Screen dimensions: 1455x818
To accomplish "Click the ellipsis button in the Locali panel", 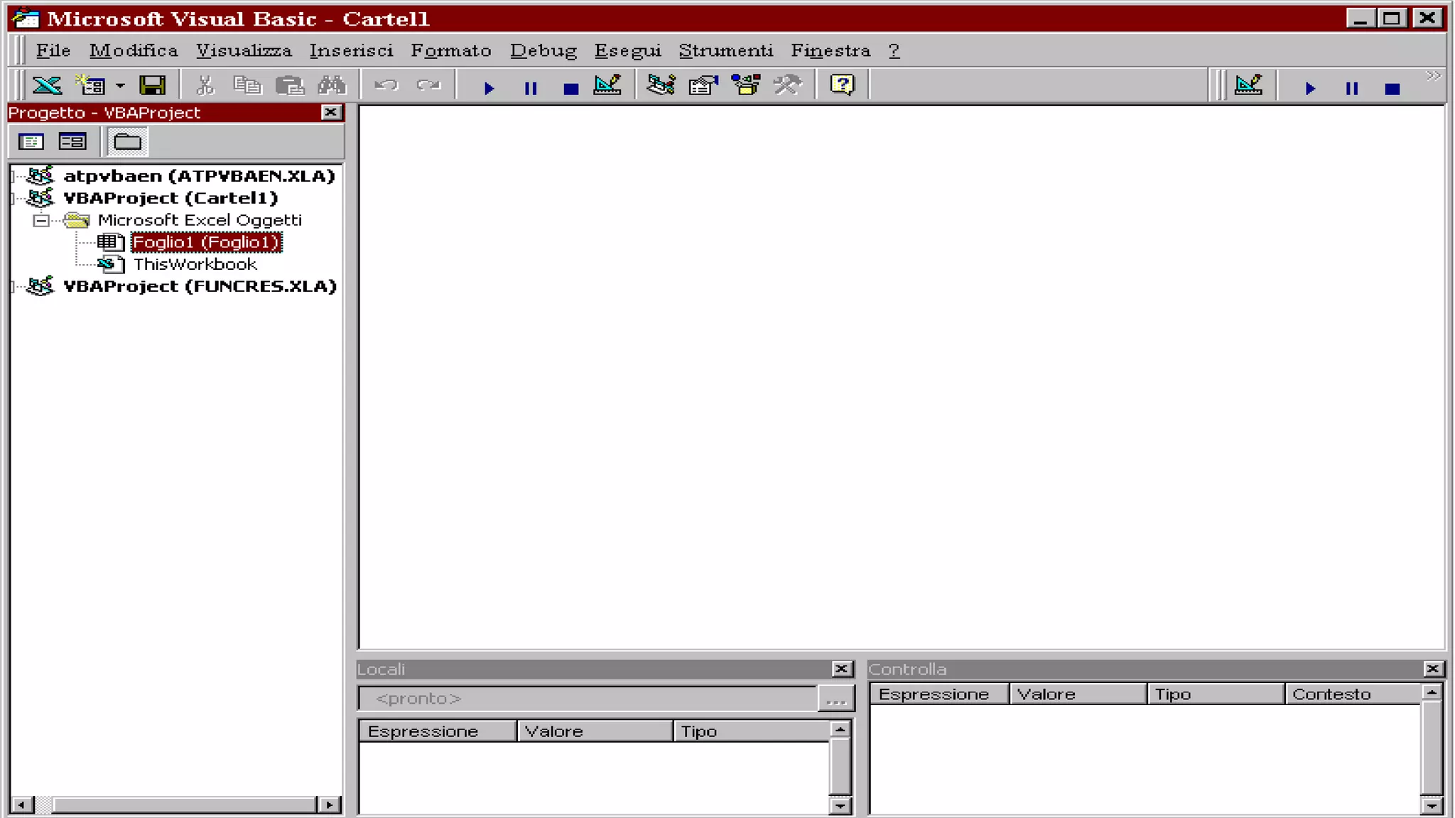I will point(836,699).
